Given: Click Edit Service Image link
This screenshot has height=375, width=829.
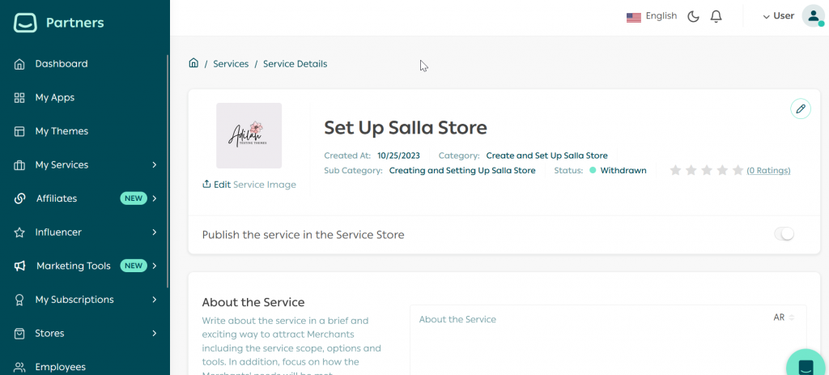Looking at the screenshot, I should point(249,185).
